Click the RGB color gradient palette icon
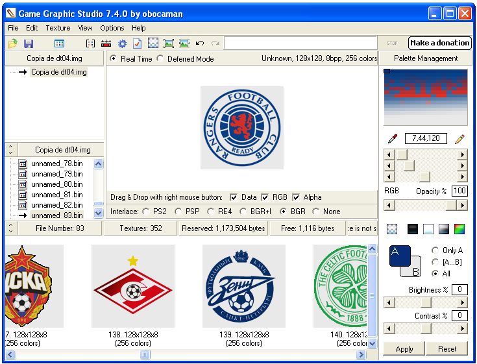Image resolution: width=477 pixels, height=364 pixels. coord(459,228)
